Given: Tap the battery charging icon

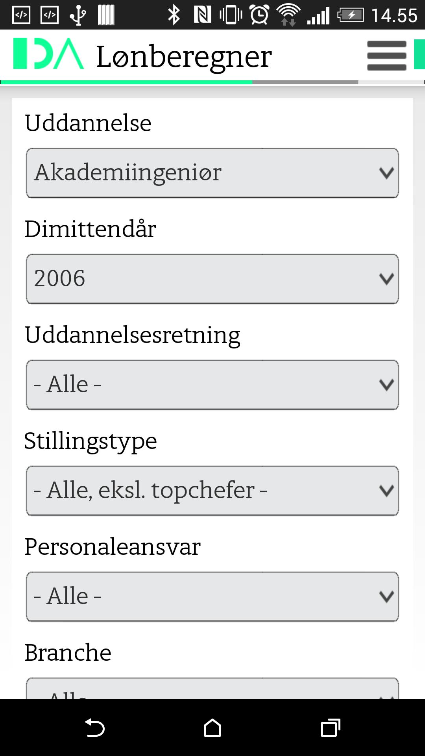Looking at the screenshot, I should tap(350, 15).
